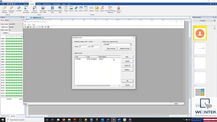Click the From address input field
The height and width of the screenshot is (122, 217).
(83, 47)
